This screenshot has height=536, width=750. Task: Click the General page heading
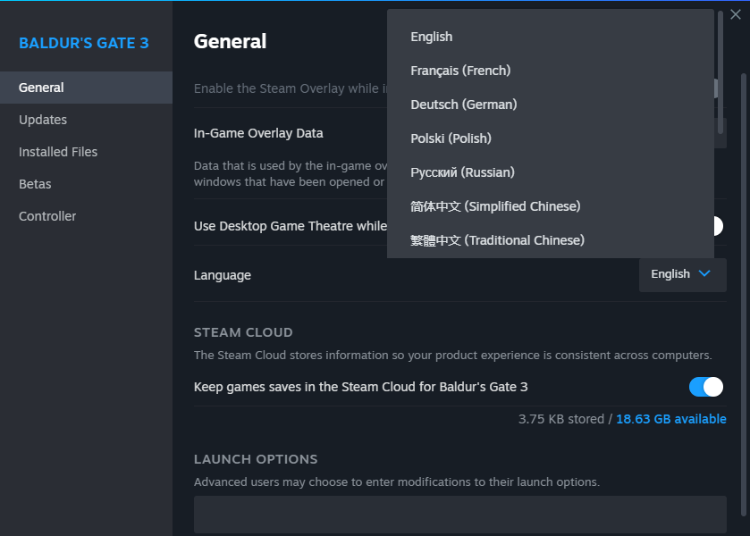tap(230, 42)
